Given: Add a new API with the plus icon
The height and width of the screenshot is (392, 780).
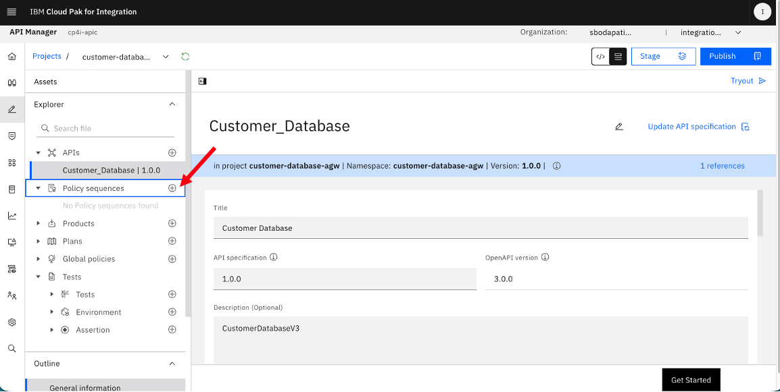Looking at the screenshot, I should click(x=172, y=152).
